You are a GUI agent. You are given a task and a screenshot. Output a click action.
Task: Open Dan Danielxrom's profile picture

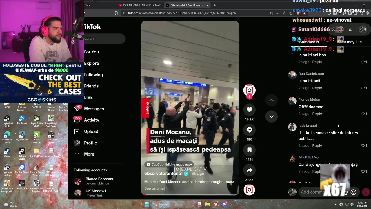pos(292,75)
